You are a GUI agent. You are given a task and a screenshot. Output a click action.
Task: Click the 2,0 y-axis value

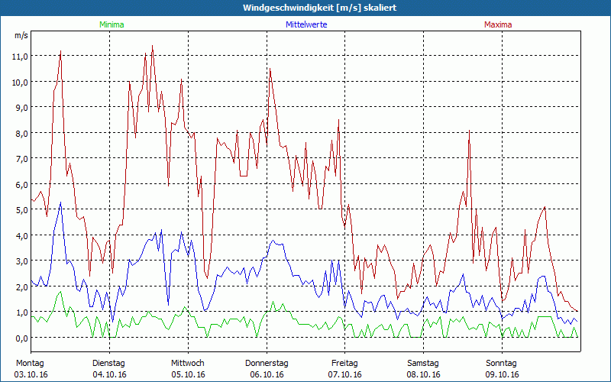click(21, 286)
